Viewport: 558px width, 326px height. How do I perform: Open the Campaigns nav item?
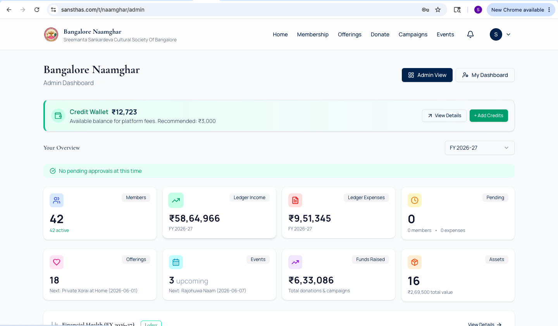(x=413, y=34)
